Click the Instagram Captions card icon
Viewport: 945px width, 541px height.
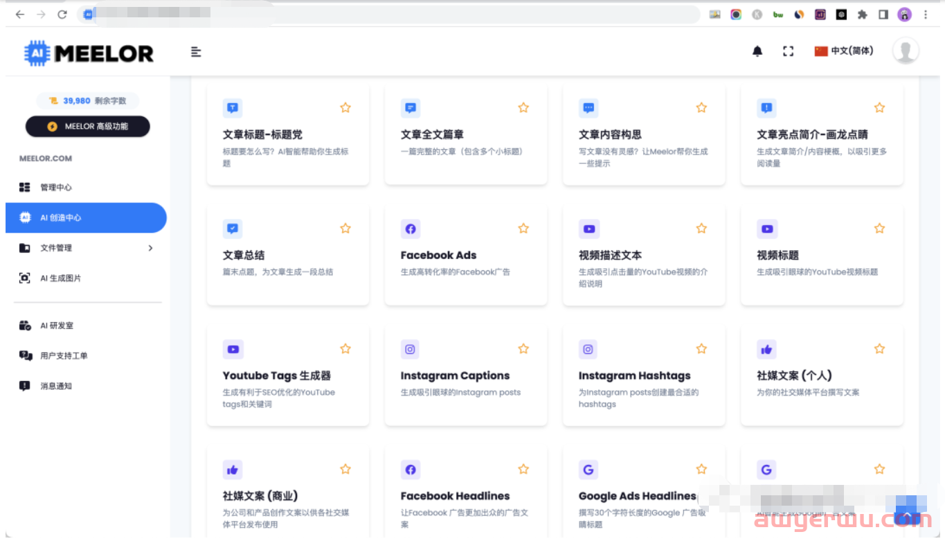(x=411, y=349)
